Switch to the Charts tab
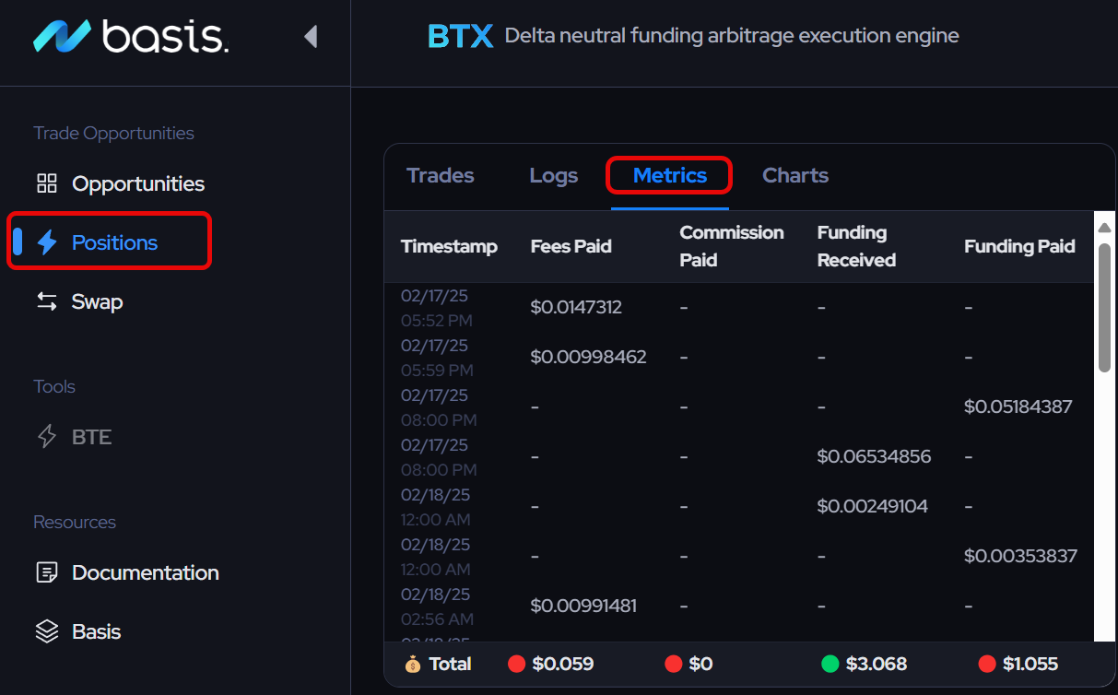 click(x=795, y=175)
